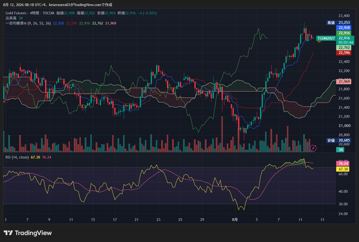The height and width of the screenshot is (242, 359).
Task: Click the 24.00 RSI axis label
Action: [x=343, y=214]
